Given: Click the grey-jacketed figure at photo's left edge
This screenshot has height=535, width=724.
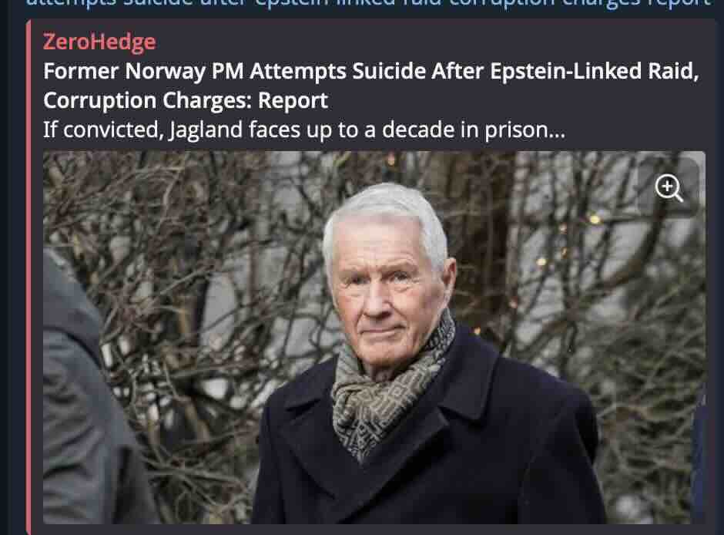Looking at the screenshot, I should tap(88, 392).
